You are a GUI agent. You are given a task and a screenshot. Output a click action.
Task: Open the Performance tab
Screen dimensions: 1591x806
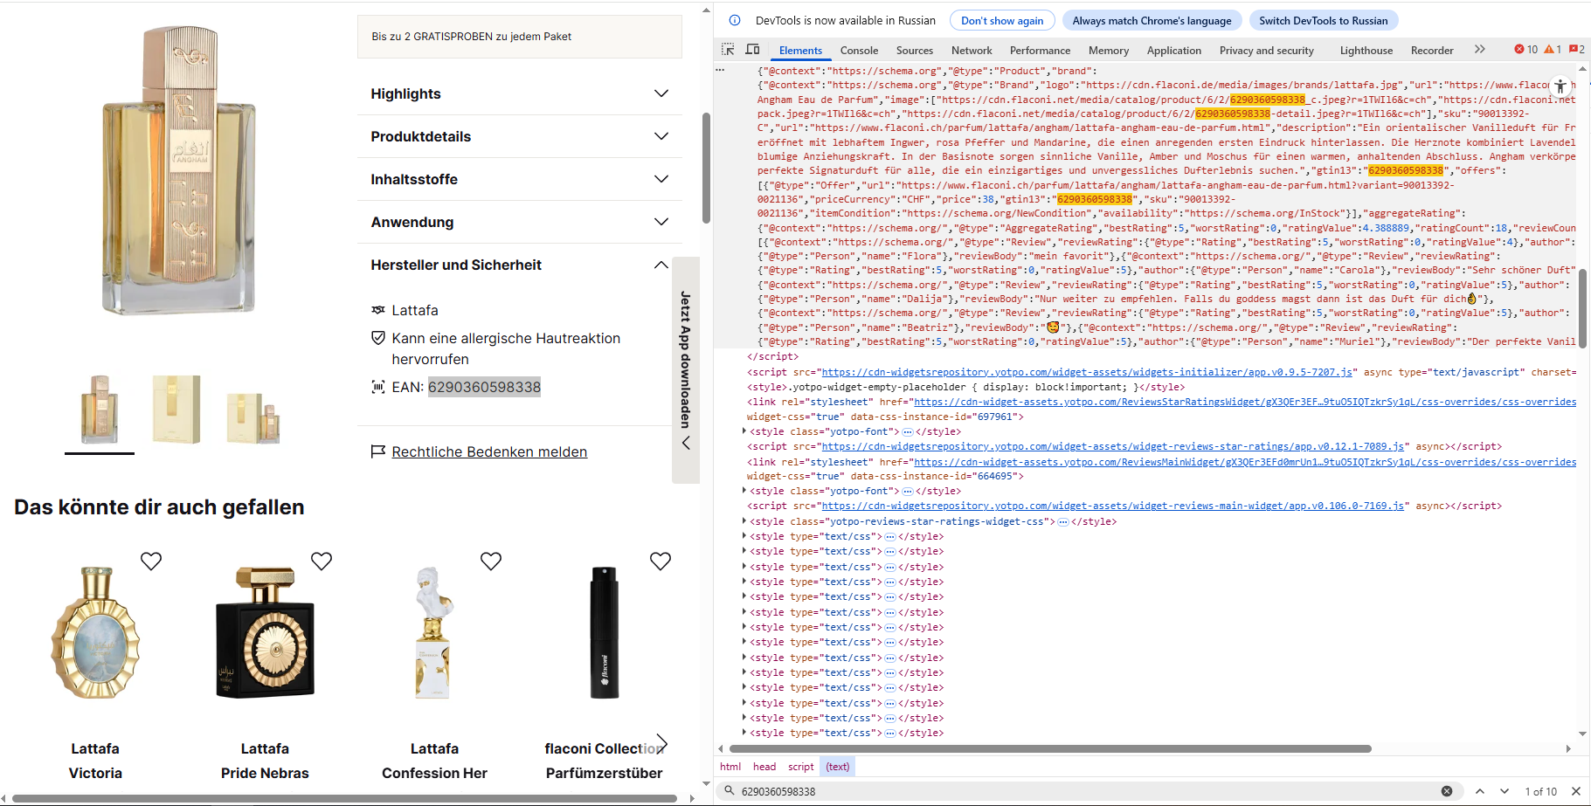(x=1040, y=51)
